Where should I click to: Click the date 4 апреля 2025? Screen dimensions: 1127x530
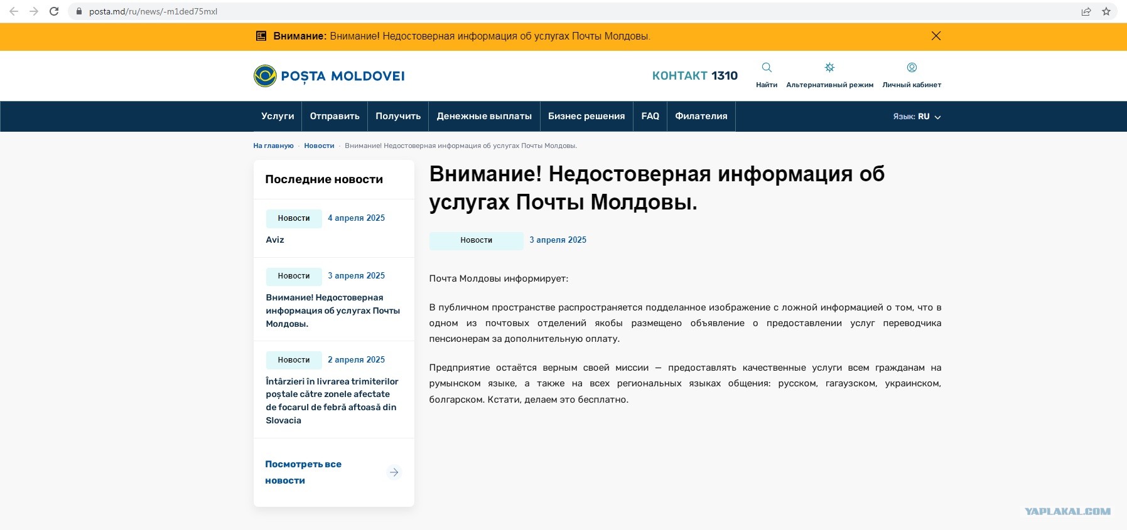pyautogui.click(x=356, y=218)
